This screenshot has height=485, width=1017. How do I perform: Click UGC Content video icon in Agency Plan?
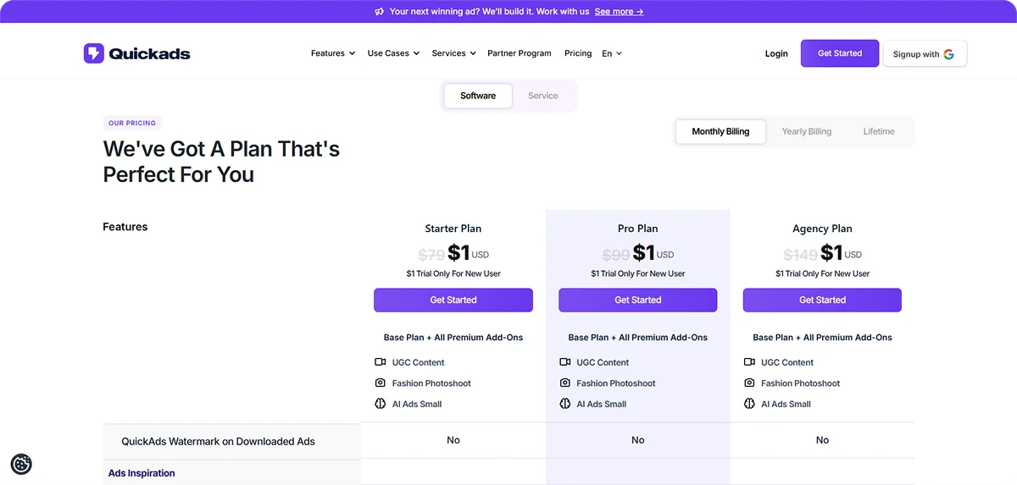[x=749, y=362]
